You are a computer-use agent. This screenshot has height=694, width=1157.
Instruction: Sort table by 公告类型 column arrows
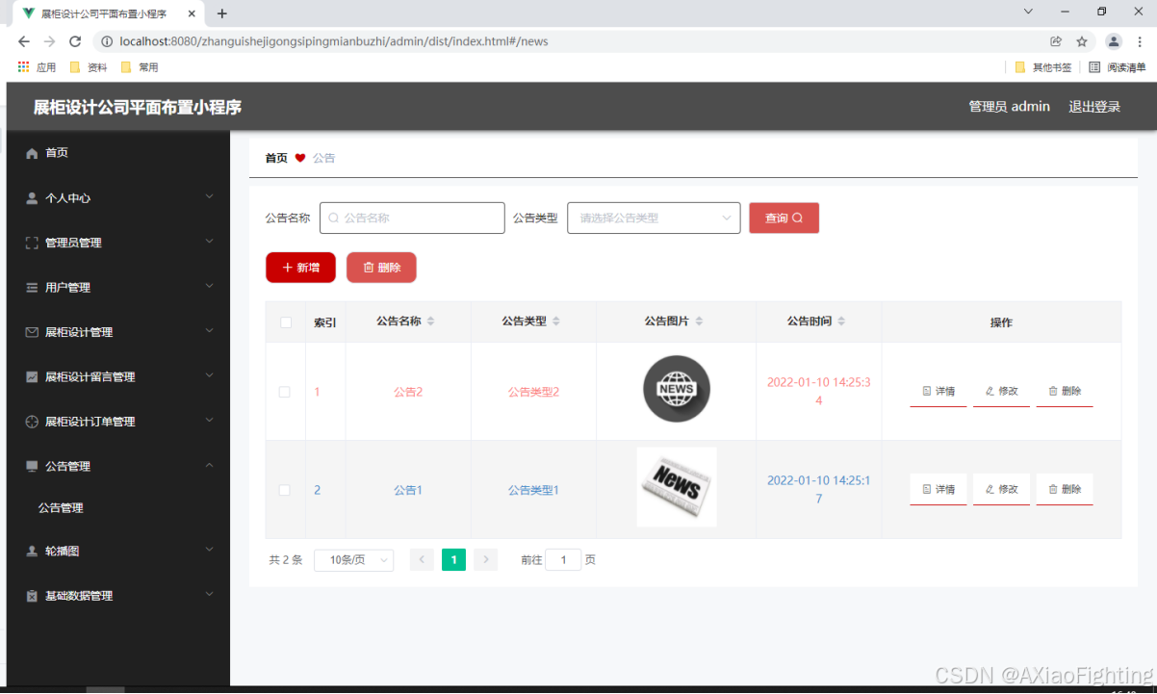point(555,321)
